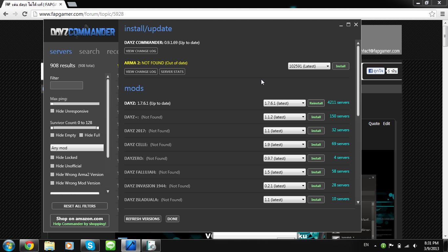Expand the DAYZ 2017 version dropdown
This screenshot has height=252, width=448.
[284, 131]
